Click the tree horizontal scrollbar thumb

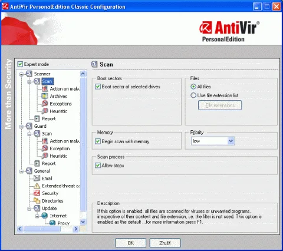(42, 229)
